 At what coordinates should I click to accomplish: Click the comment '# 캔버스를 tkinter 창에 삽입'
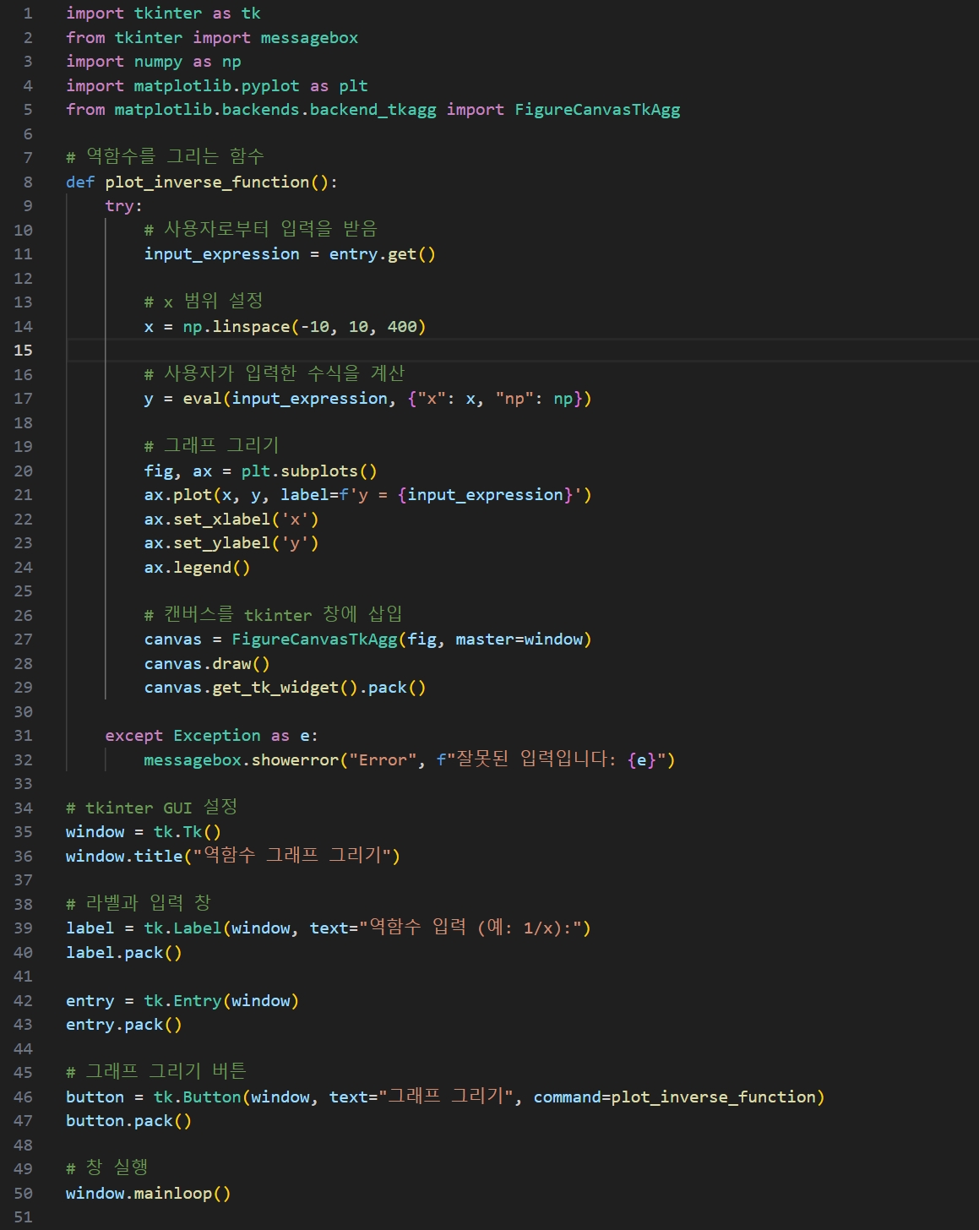pyautogui.click(x=273, y=615)
